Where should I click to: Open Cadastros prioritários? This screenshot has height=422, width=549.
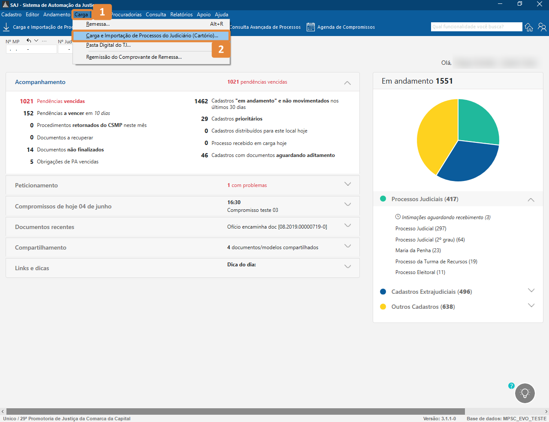(x=232, y=119)
